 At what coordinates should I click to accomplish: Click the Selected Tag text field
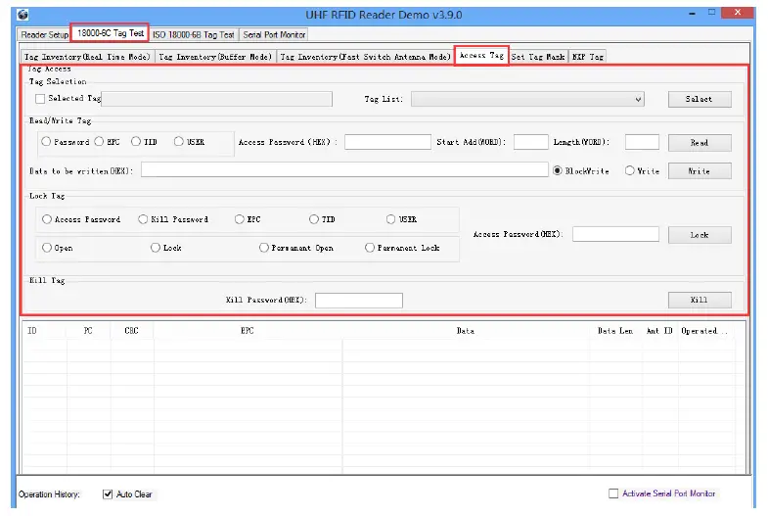(x=217, y=99)
